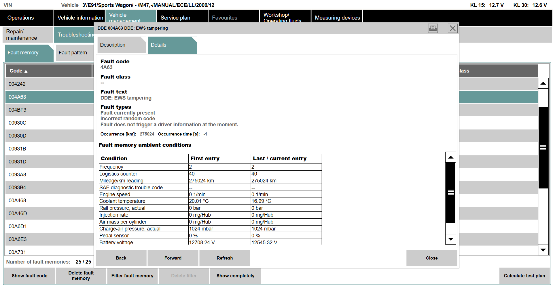Click Show completely button
The image size is (553, 286).
point(235,276)
